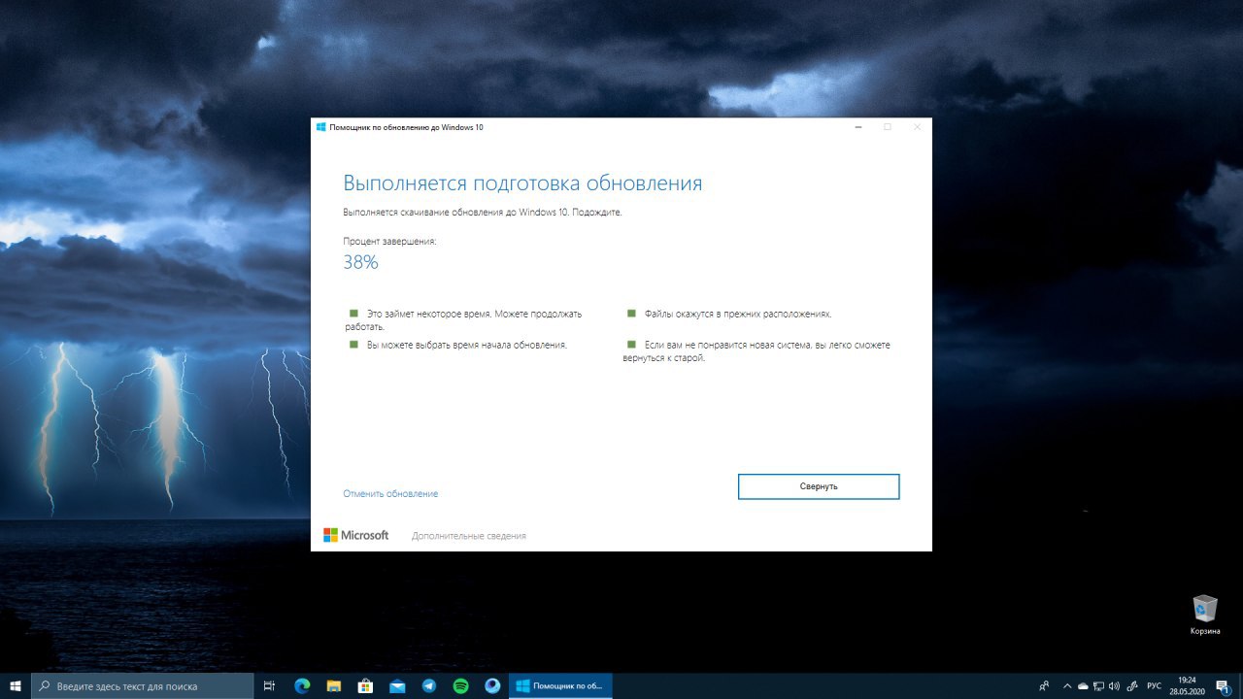1243x699 pixels.
Task: Open the Дополнительные сведения link
Action: point(469,536)
